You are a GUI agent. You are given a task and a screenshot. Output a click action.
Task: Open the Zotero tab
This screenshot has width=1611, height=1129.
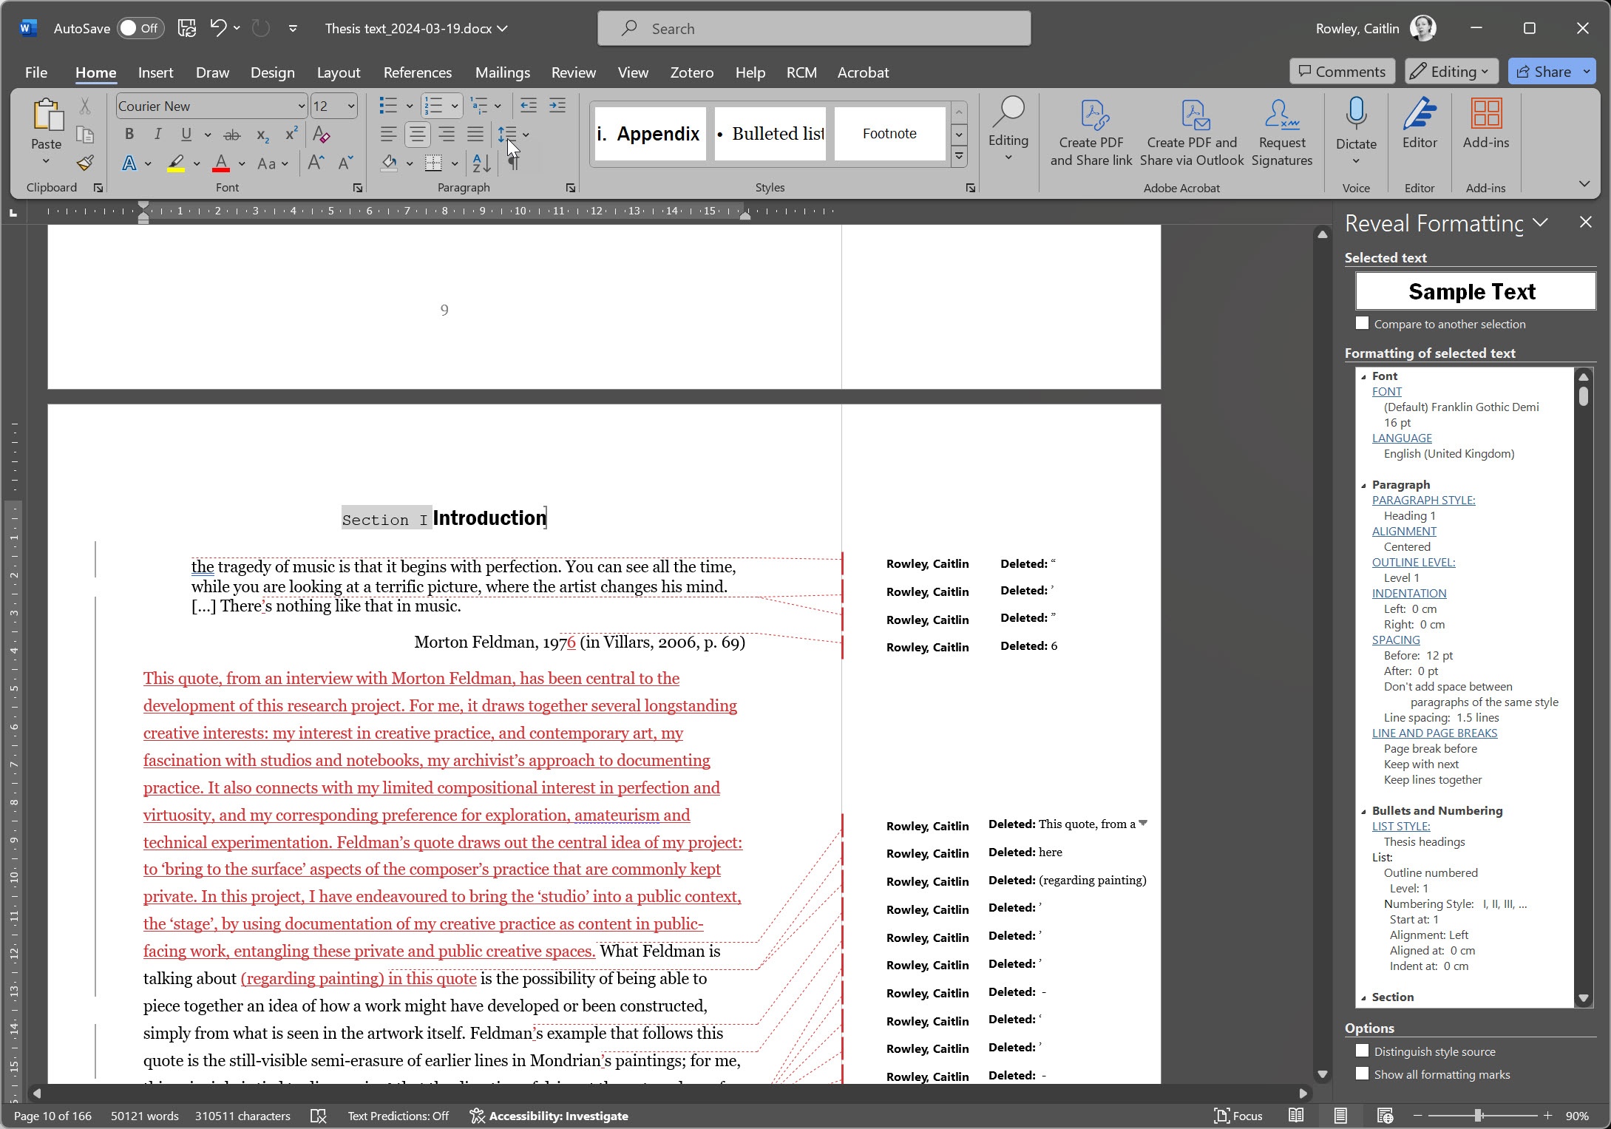click(692, 72)
